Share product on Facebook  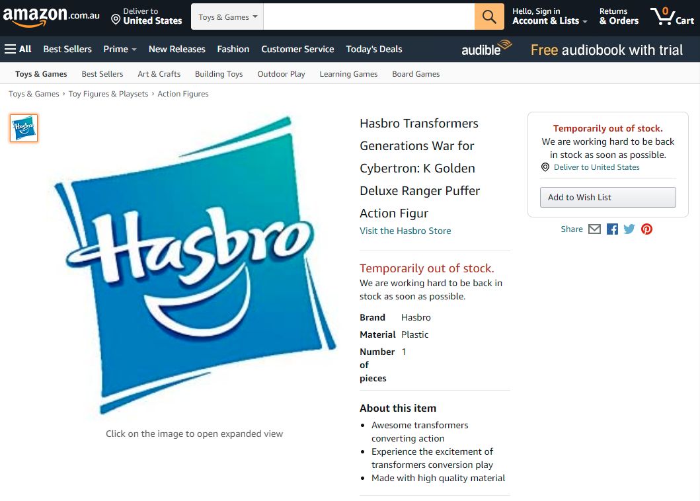pyautogui.click(x=612, y=229)
